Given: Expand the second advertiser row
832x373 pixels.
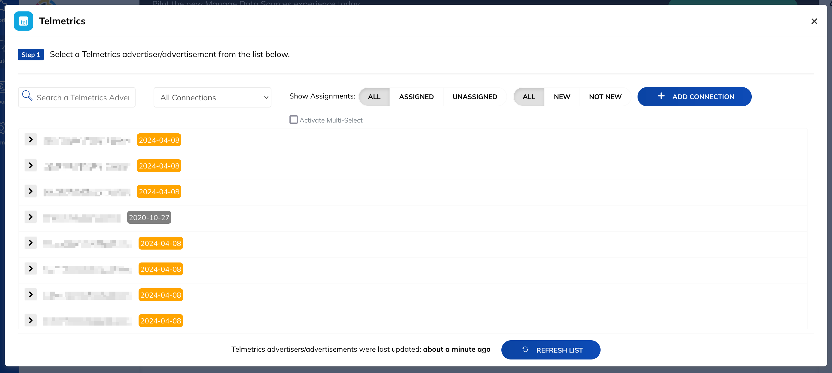Looking at the screenshot, I should pos(31,165).
